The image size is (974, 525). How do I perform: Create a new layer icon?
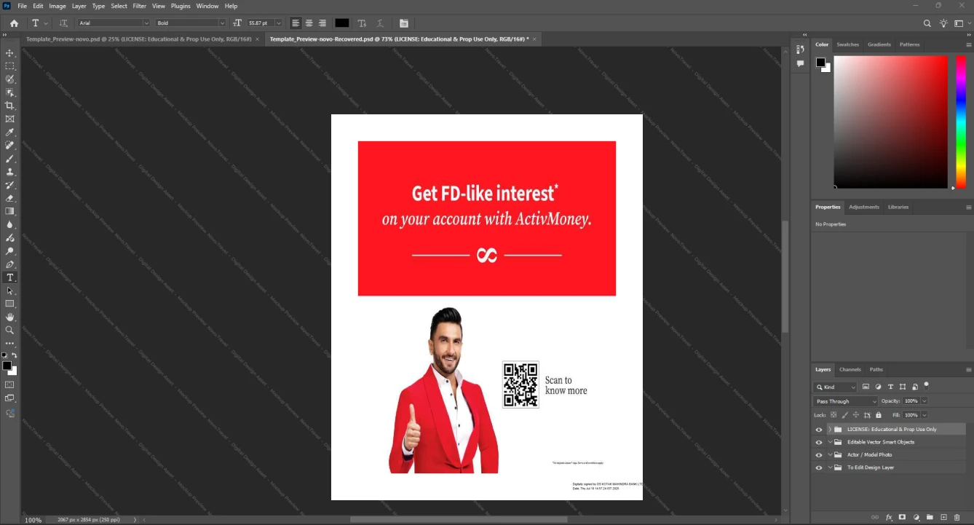click(x=943, y=517)
